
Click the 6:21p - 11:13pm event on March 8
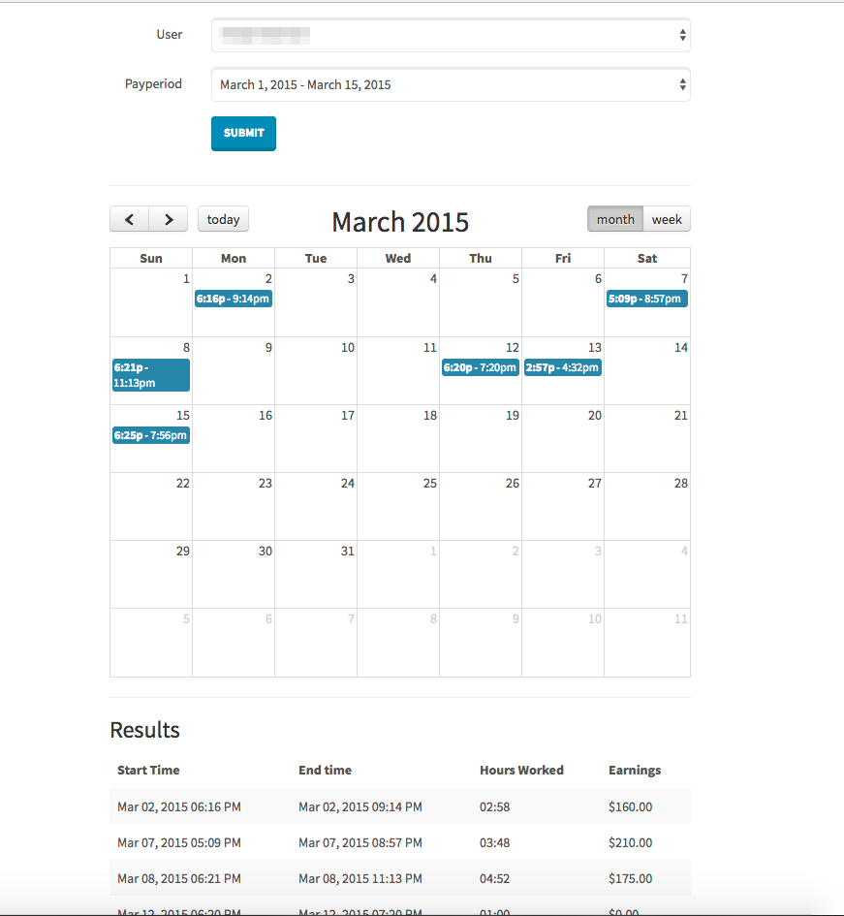(150, 375)
